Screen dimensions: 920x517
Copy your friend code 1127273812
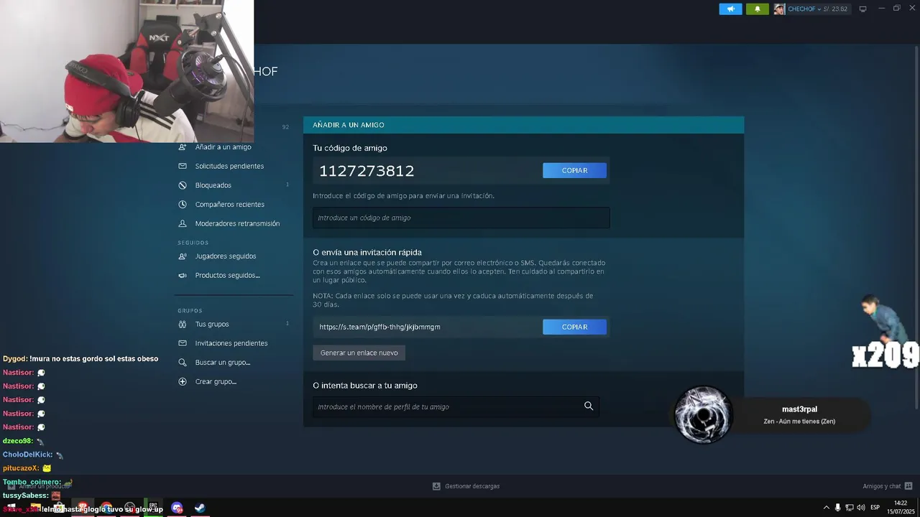coord(574,170)
